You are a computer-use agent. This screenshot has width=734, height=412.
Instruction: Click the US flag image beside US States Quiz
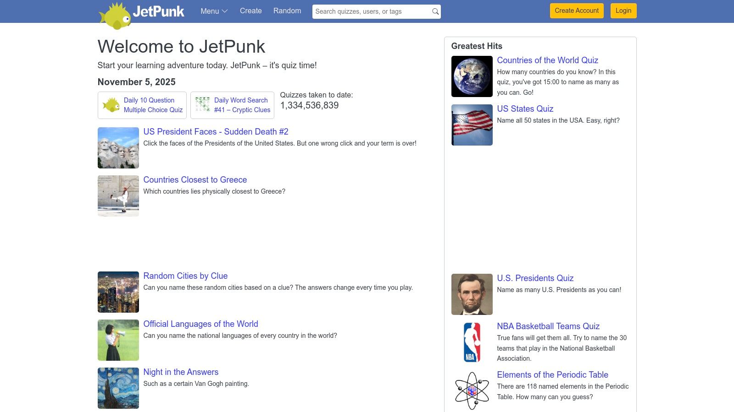pos(471,125)
